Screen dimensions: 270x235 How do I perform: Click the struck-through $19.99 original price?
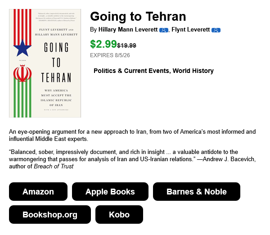pos(126,45)
